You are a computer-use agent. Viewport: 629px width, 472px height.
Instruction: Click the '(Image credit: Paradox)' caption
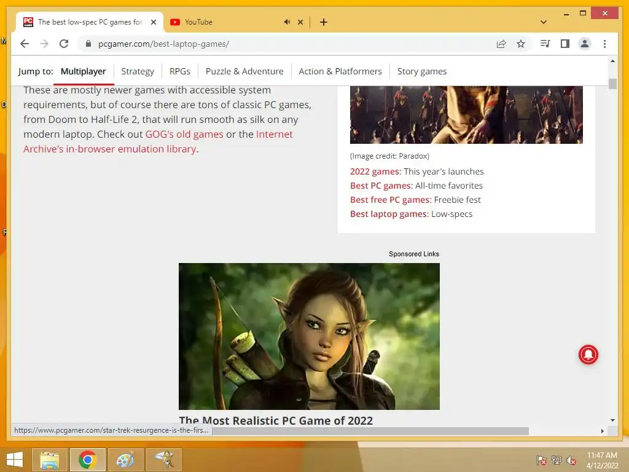click(x=389, y=156)
